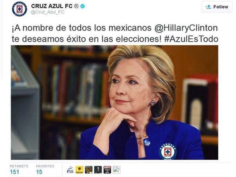Open the #AzulEsTodo hashtag
The width and height of the screenshot is (236, 177).
191,39
